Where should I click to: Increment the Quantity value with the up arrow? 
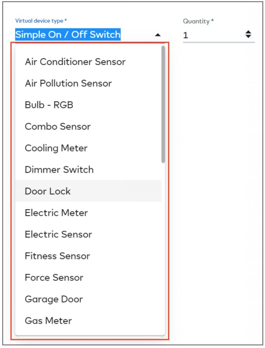[x=249, y=31]
